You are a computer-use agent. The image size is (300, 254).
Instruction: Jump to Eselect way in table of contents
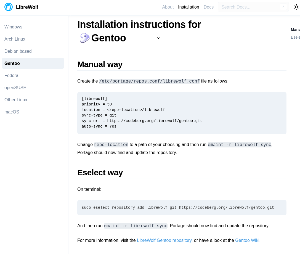pyautogui.click(x=295, y=37)
